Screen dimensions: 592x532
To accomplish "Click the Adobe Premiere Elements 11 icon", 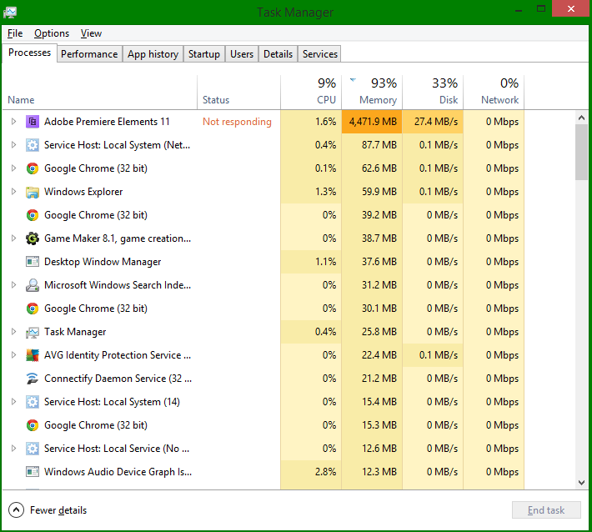I will (x=33, y=122).
